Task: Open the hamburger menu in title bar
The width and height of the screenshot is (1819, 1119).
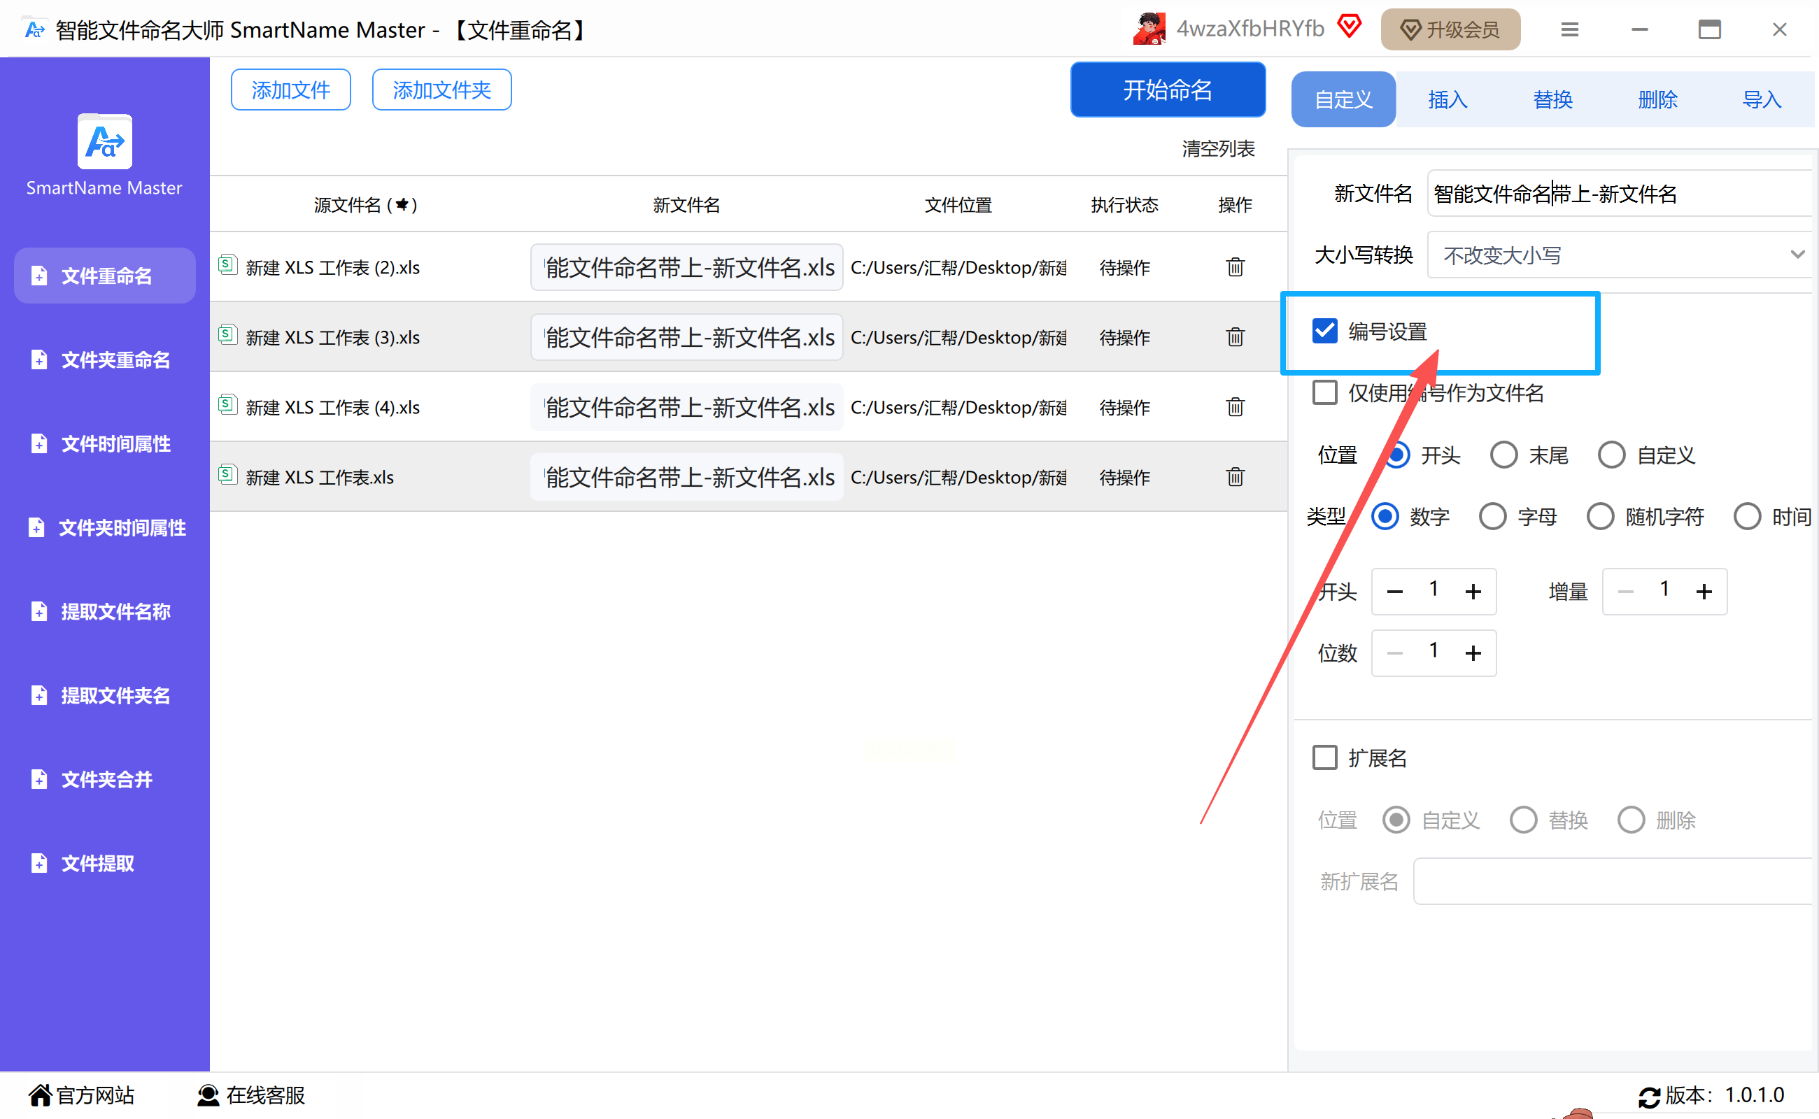Action: (1569, 29)
